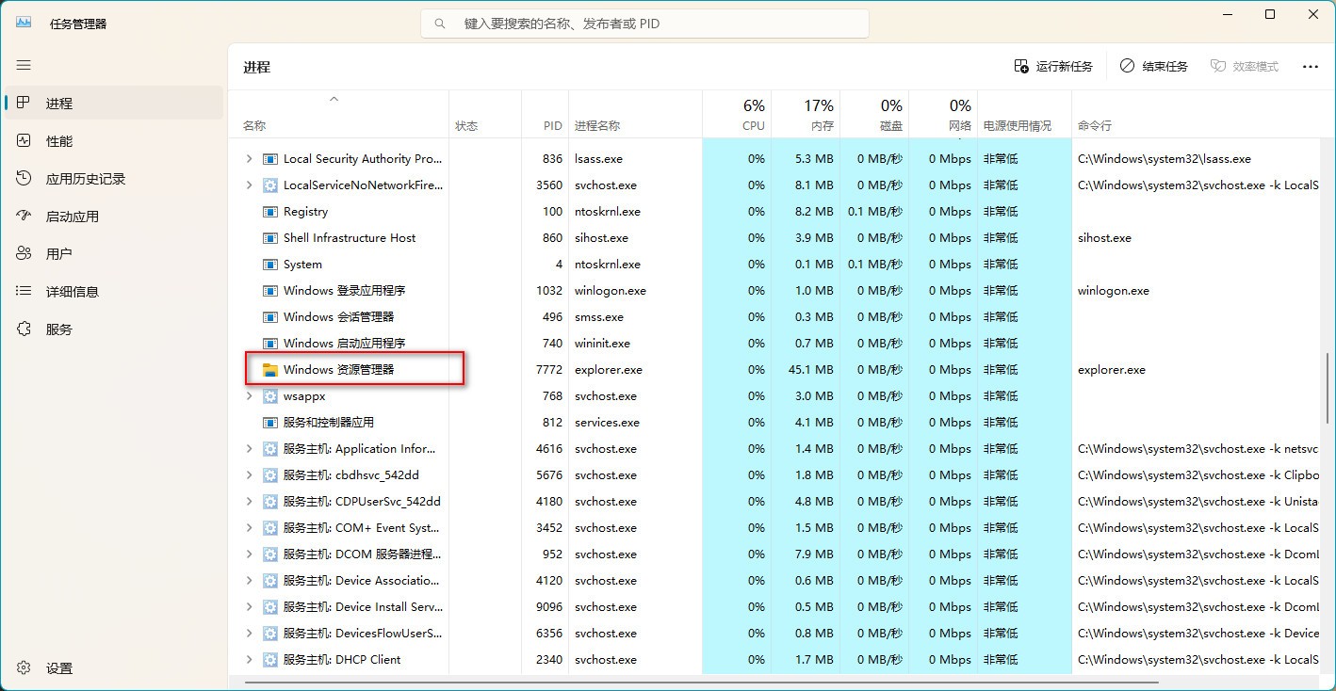
Task: Expand the LocalServiceNoNetworkFirewall row
Action: click(249, 185)
